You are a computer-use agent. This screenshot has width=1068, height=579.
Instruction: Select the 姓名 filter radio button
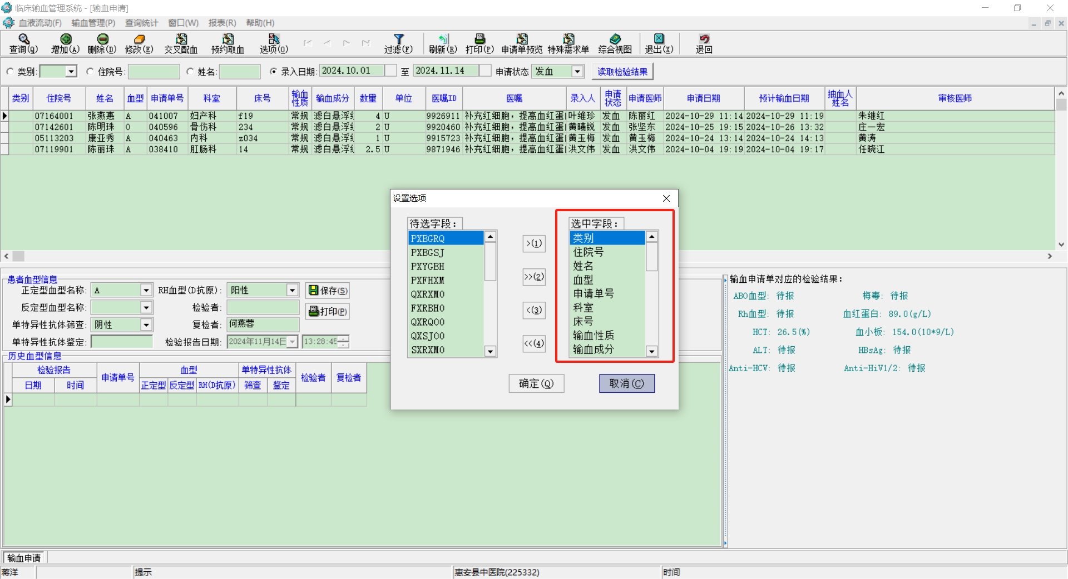pos(190,72)
